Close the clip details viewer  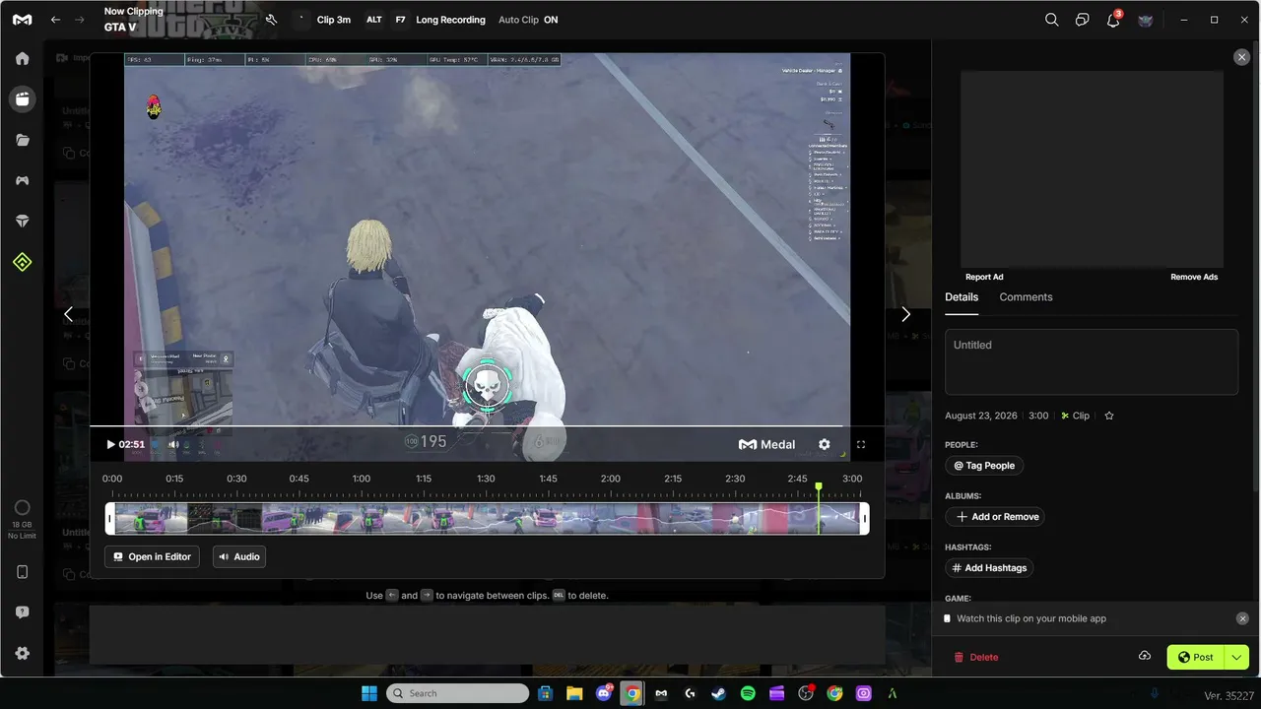pyautogui.click(x=1241, y=57)
